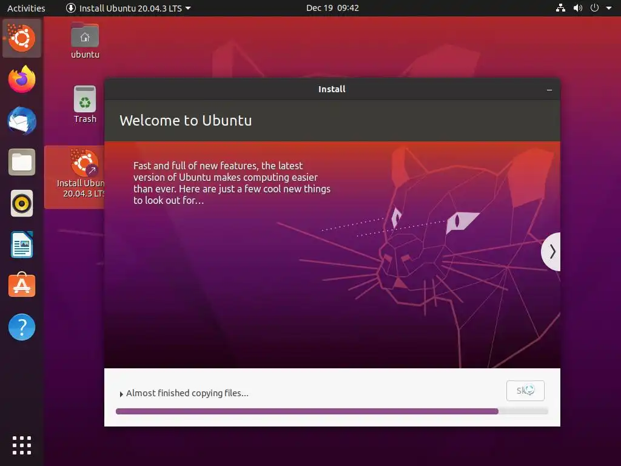Open the Help icon in the dock
Image resolution: width=621 pixels, height=466 pixels.
pyautogui.click(x=22, y=327)
